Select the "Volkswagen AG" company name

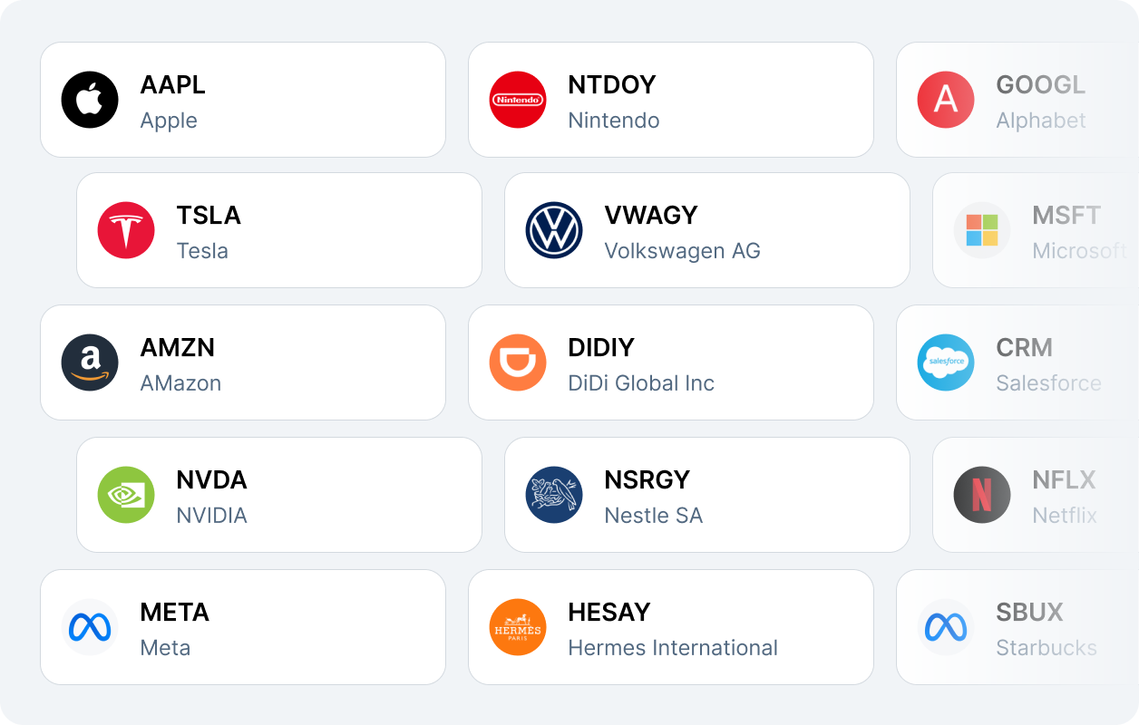(x=682, y=251)
